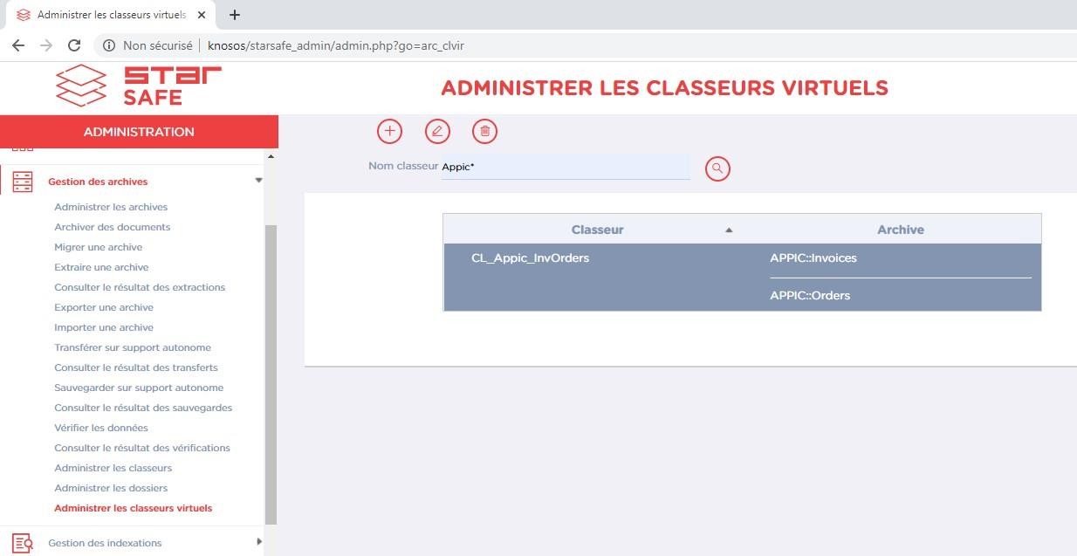Viewport: 1077px width, 556px height.
Task: Go back using the browser back arrow
Action: point(18,45)
